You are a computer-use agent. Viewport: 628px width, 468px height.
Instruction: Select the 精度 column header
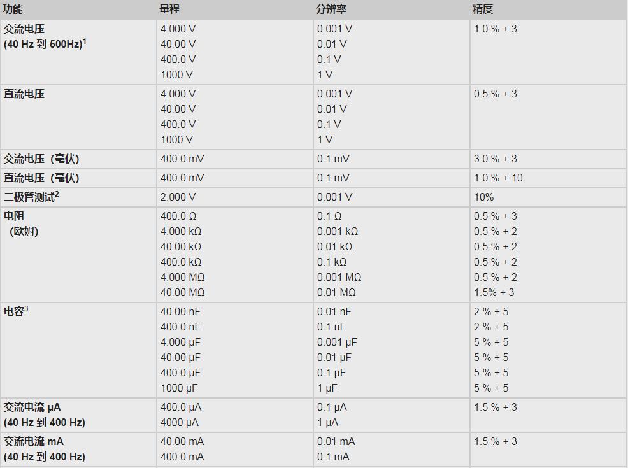483,10
